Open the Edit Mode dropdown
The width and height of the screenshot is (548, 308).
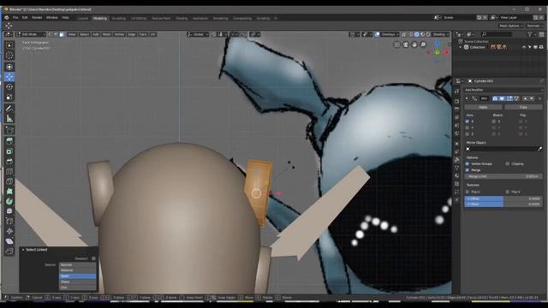point(31,34)
